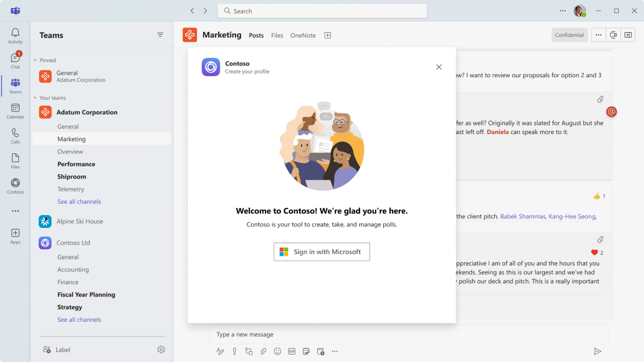Close the Contoso dialog
This screenshot has height=362, width=644.
[x=439, y=67]
